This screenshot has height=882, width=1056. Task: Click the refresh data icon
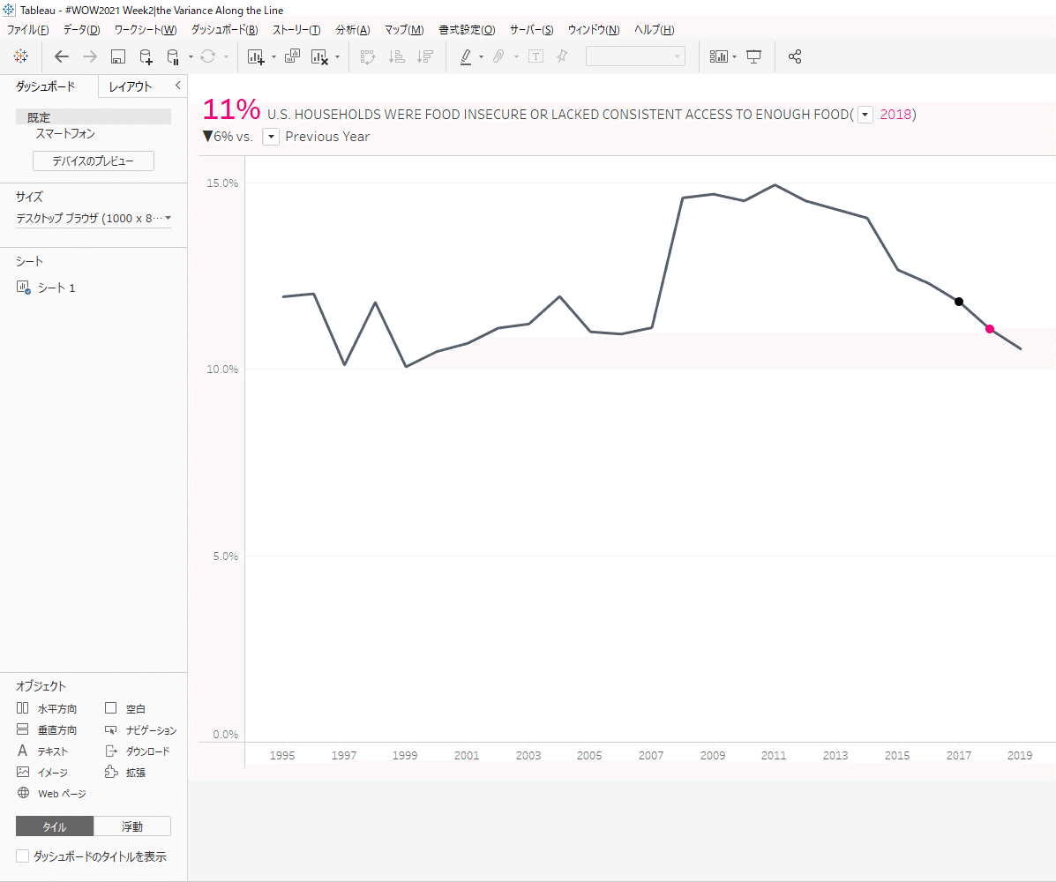(208, 56)
